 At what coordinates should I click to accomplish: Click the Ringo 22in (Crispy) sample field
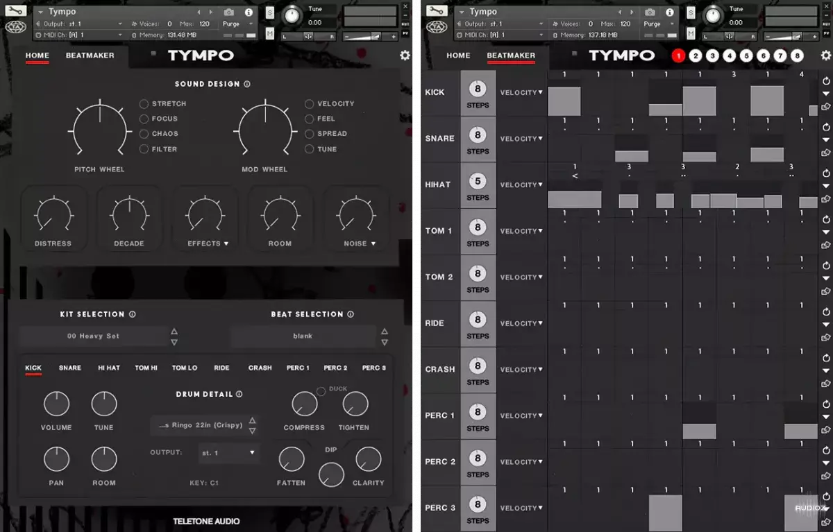pyautogui.click(x=199, y=425)
